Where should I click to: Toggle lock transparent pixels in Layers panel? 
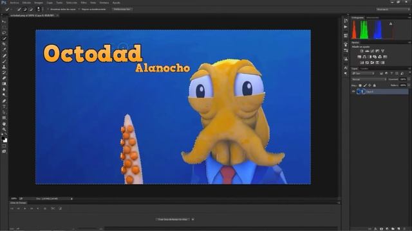[x=360, y=85]
